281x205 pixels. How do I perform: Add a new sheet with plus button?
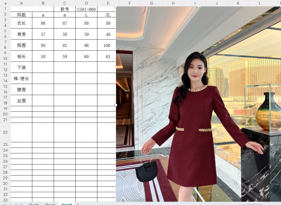[78, 204]
